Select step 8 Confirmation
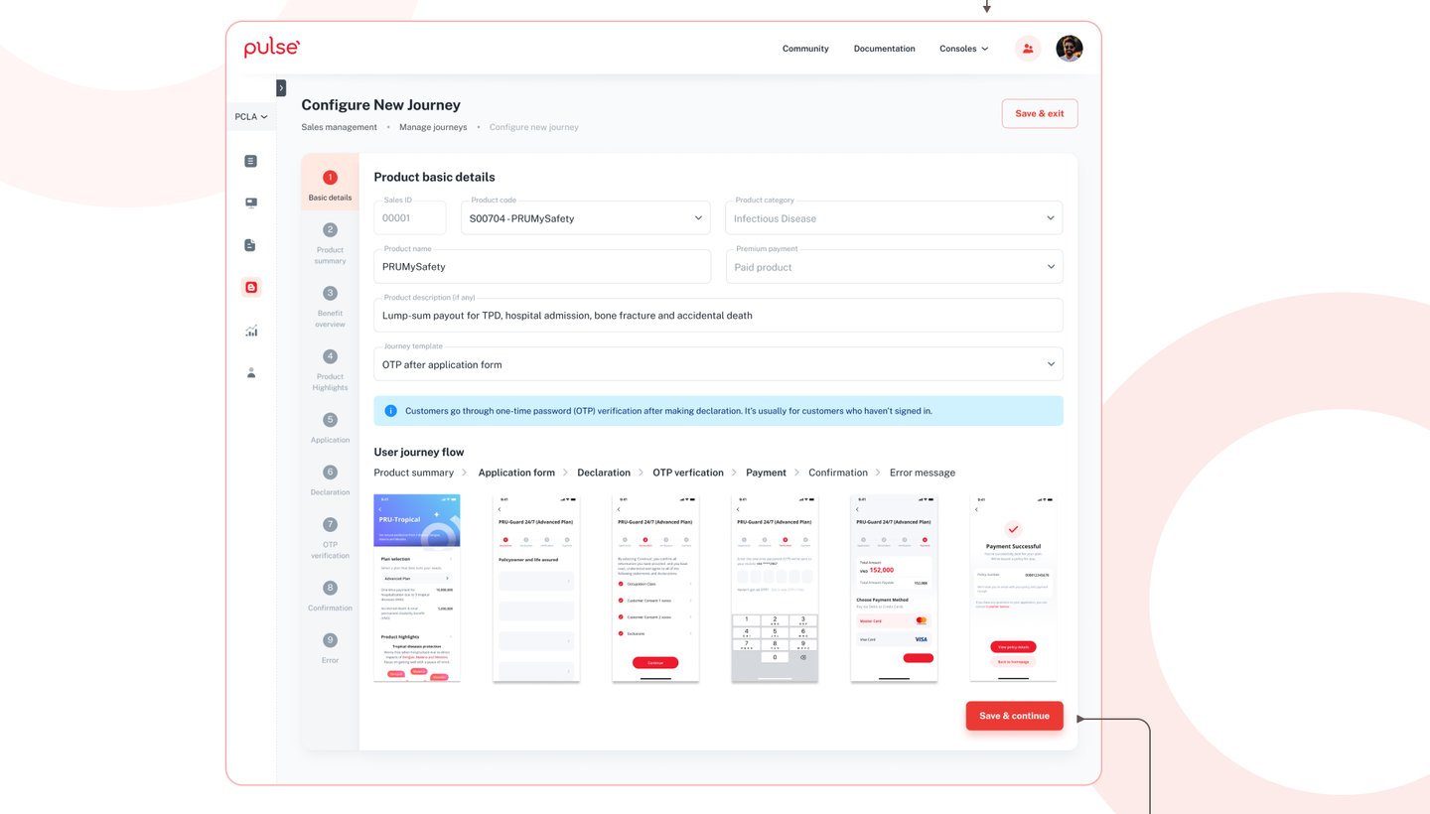 click(x=330, y=596)
